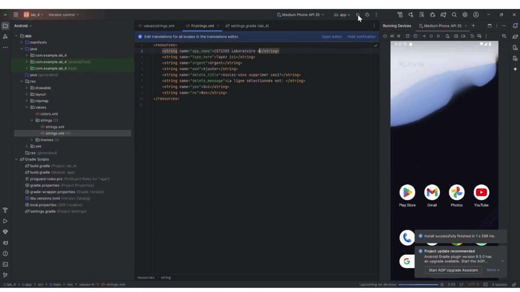The image size is (520, 292).
Task: Expand the manifests folder
Action: [22, 42]
